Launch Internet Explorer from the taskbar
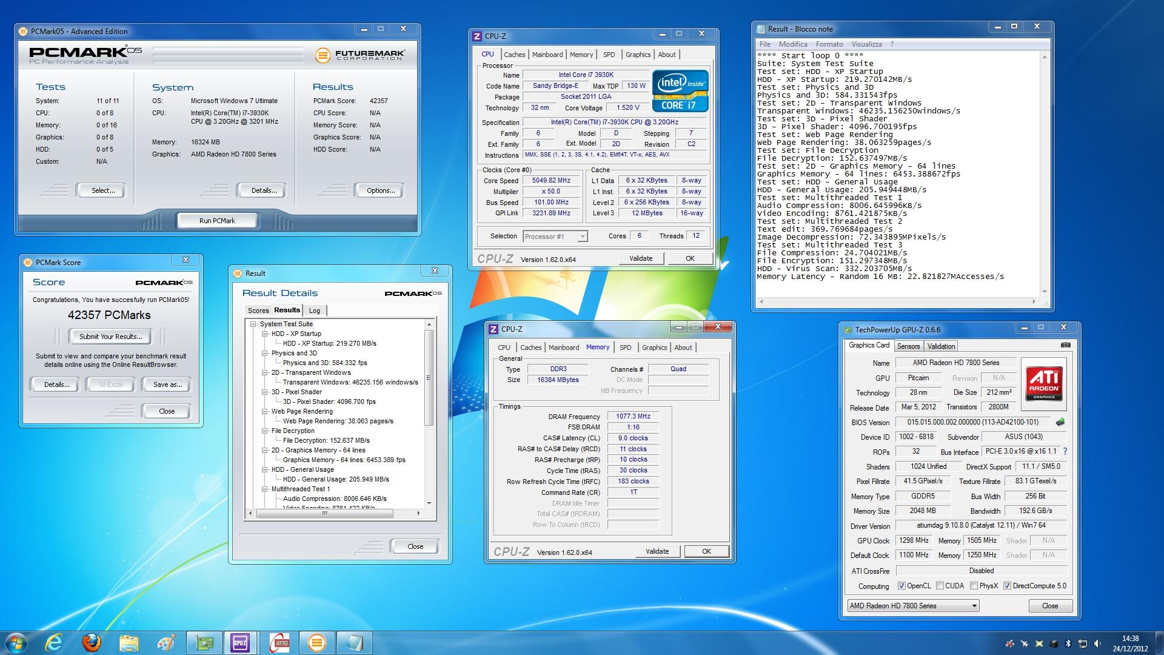 [55, 643]
